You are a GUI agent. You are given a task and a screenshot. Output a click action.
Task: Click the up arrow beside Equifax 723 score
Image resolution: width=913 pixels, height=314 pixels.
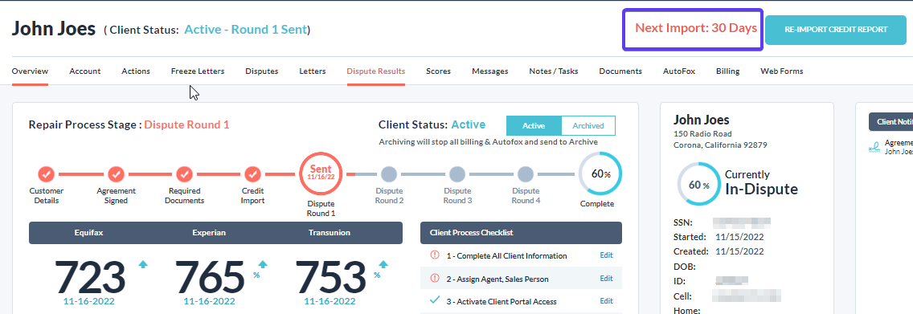tap(143, 264)
